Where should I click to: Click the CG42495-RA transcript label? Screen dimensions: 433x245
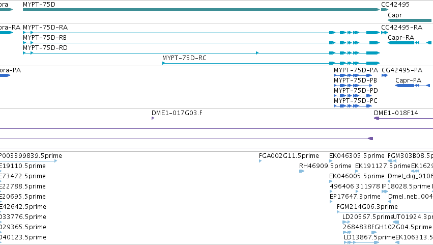point(401,28)
